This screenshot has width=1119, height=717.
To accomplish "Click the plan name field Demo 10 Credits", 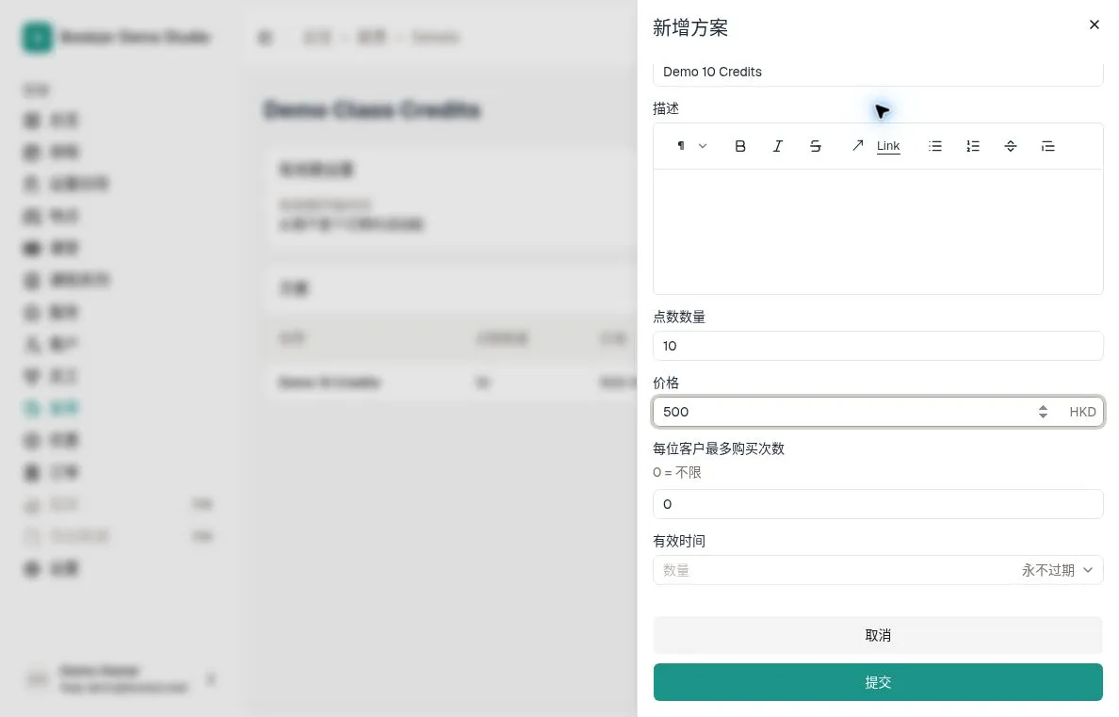I will (878, 73).
